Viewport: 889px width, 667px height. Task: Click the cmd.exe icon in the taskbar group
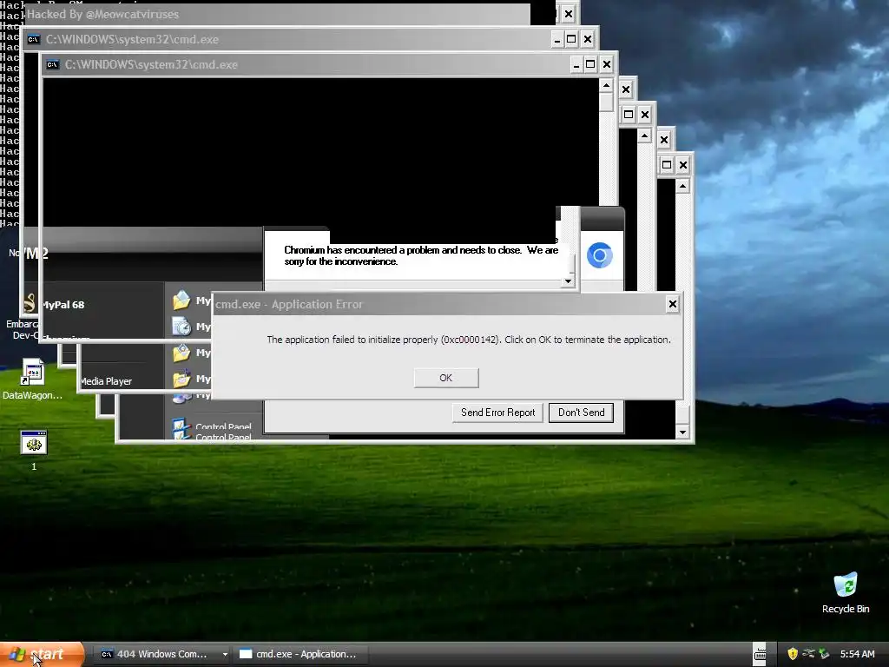107,654
